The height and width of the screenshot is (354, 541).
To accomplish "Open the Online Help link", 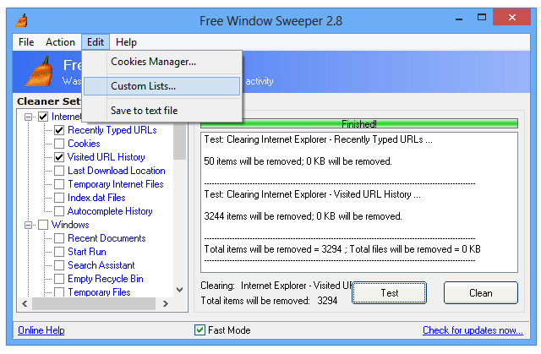I will [41, 330].
